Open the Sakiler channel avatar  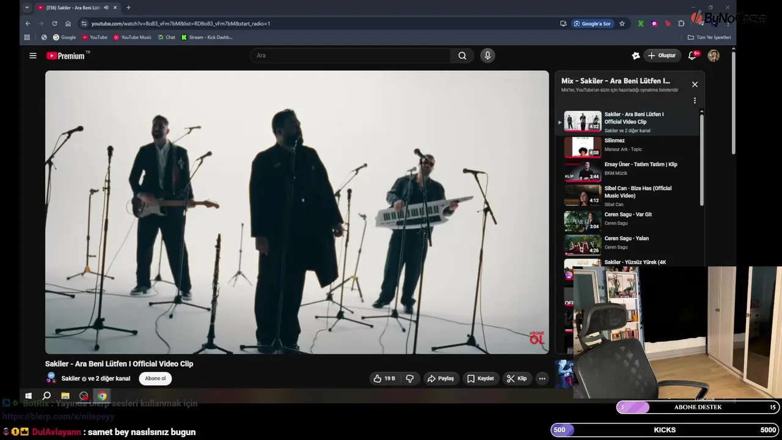[x=51, y=378]
